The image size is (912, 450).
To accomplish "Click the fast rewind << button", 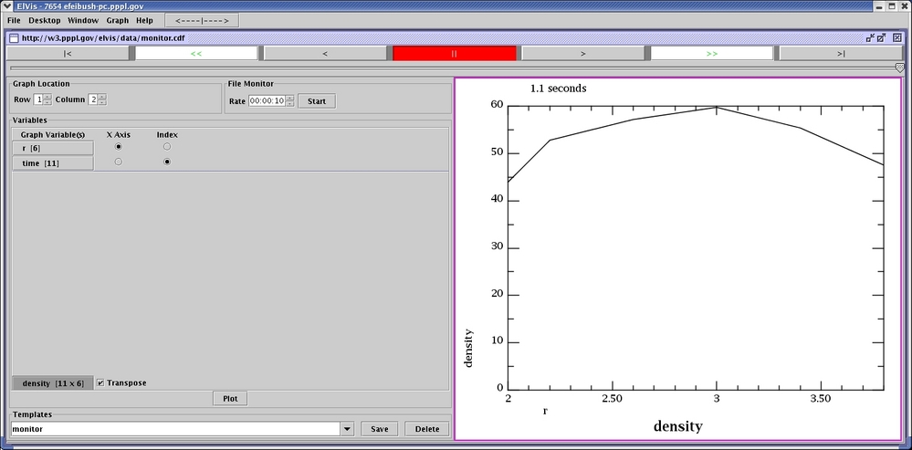I will 196,54.
